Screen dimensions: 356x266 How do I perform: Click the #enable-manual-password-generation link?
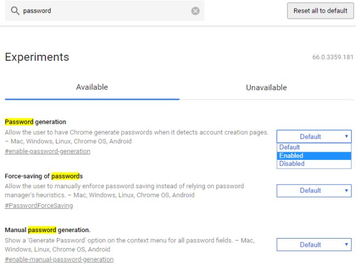(x=59, y=259)
